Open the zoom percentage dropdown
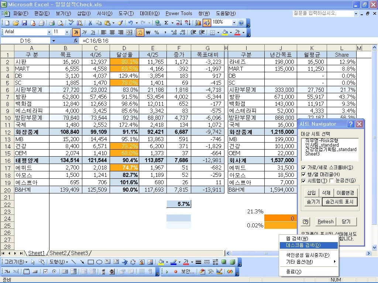378x283 pixels. (234, 23)
